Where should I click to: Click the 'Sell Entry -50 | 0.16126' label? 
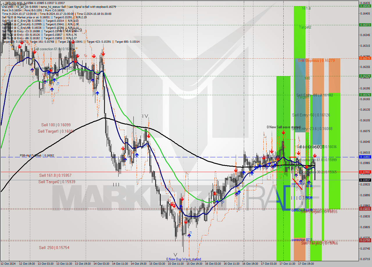point(311,115)
